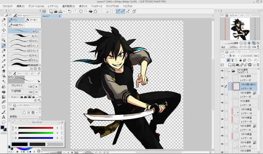
Task: Click the Flip horizontal icon in navigator
Action: tap(254, 47)
